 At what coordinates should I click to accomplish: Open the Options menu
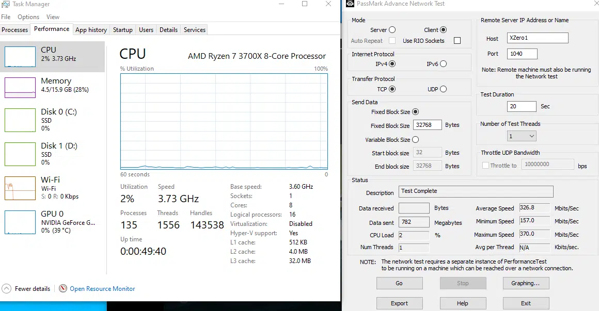[28, 17]
